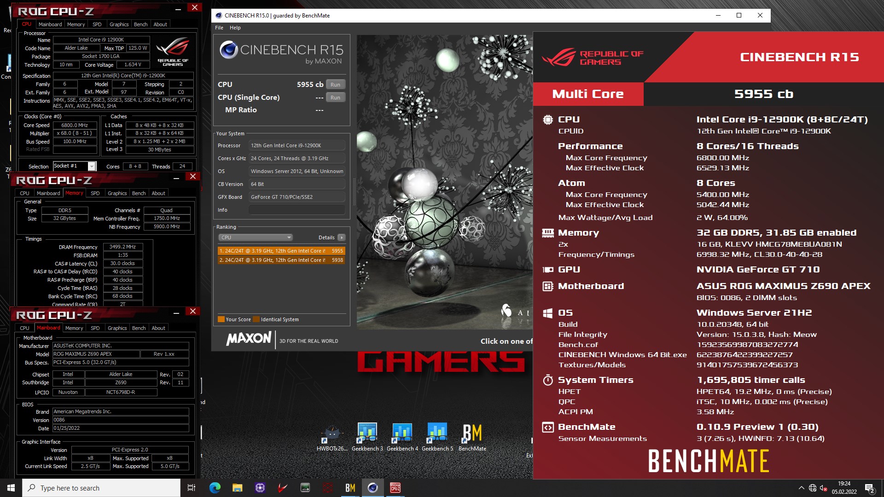Viewport: 884px width, 497px height.
Task: Click the Windows search box
Action: [x=101, y=488]
